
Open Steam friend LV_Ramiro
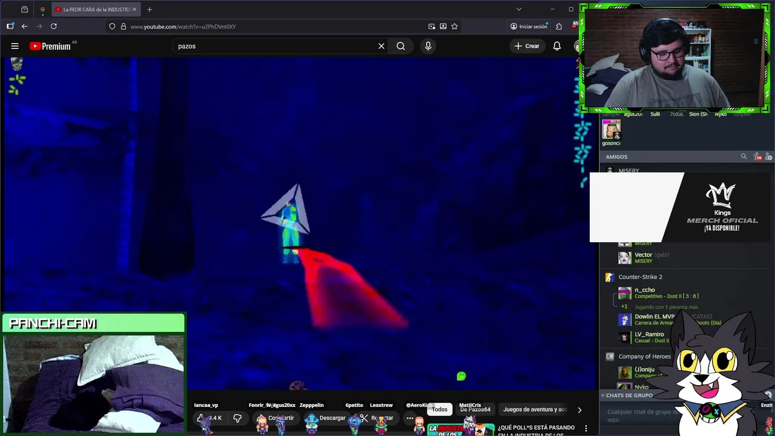coord(643,337)
